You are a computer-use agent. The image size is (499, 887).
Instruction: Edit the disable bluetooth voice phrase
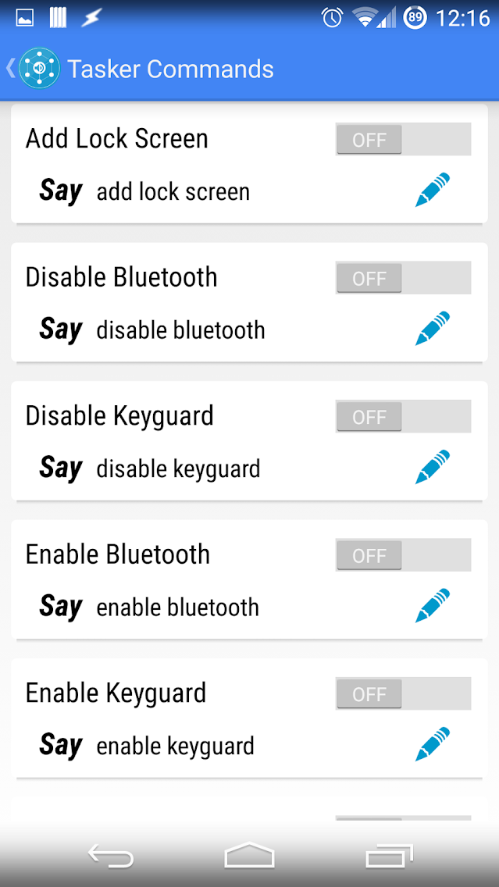(432, 329)
